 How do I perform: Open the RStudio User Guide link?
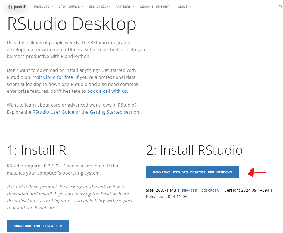[53, 112]
